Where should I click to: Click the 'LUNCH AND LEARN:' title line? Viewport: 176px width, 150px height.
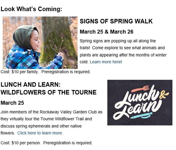(x=30, y=84)
